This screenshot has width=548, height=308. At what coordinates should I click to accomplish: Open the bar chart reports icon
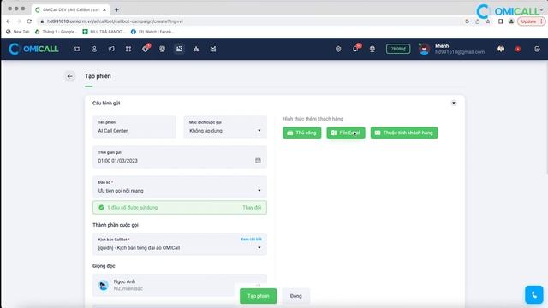point(213,50)
